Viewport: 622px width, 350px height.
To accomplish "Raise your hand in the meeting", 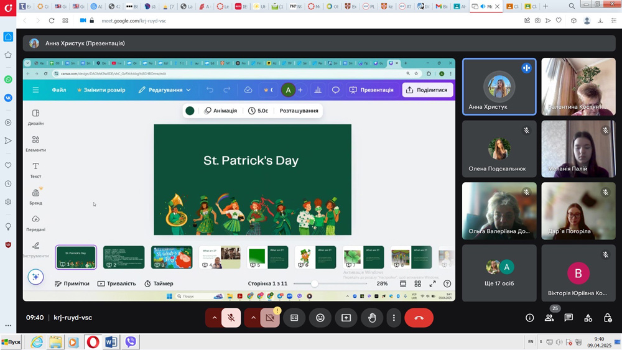I will pos(372,318).
